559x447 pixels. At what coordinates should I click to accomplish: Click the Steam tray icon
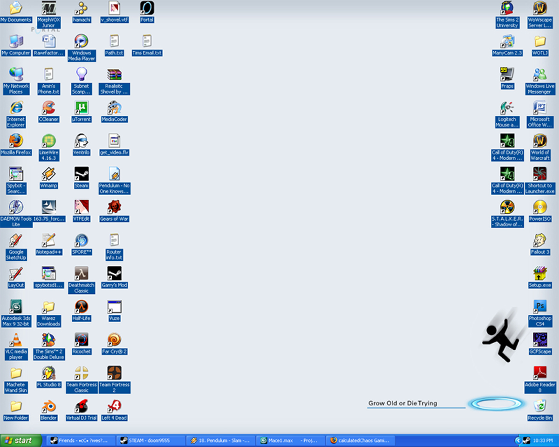pyautogui.click(x=526, y=440)
